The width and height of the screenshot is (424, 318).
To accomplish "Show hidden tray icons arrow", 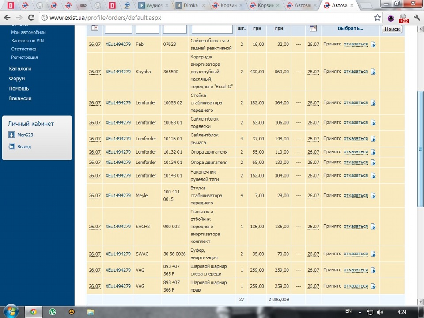I will click(x=360, y=312).
